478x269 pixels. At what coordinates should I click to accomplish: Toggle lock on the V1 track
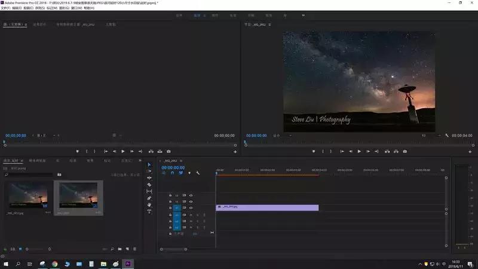coord(170,208)
